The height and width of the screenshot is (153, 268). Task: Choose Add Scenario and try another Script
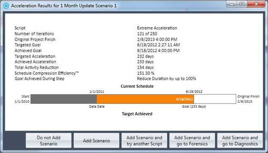[144, 140]
